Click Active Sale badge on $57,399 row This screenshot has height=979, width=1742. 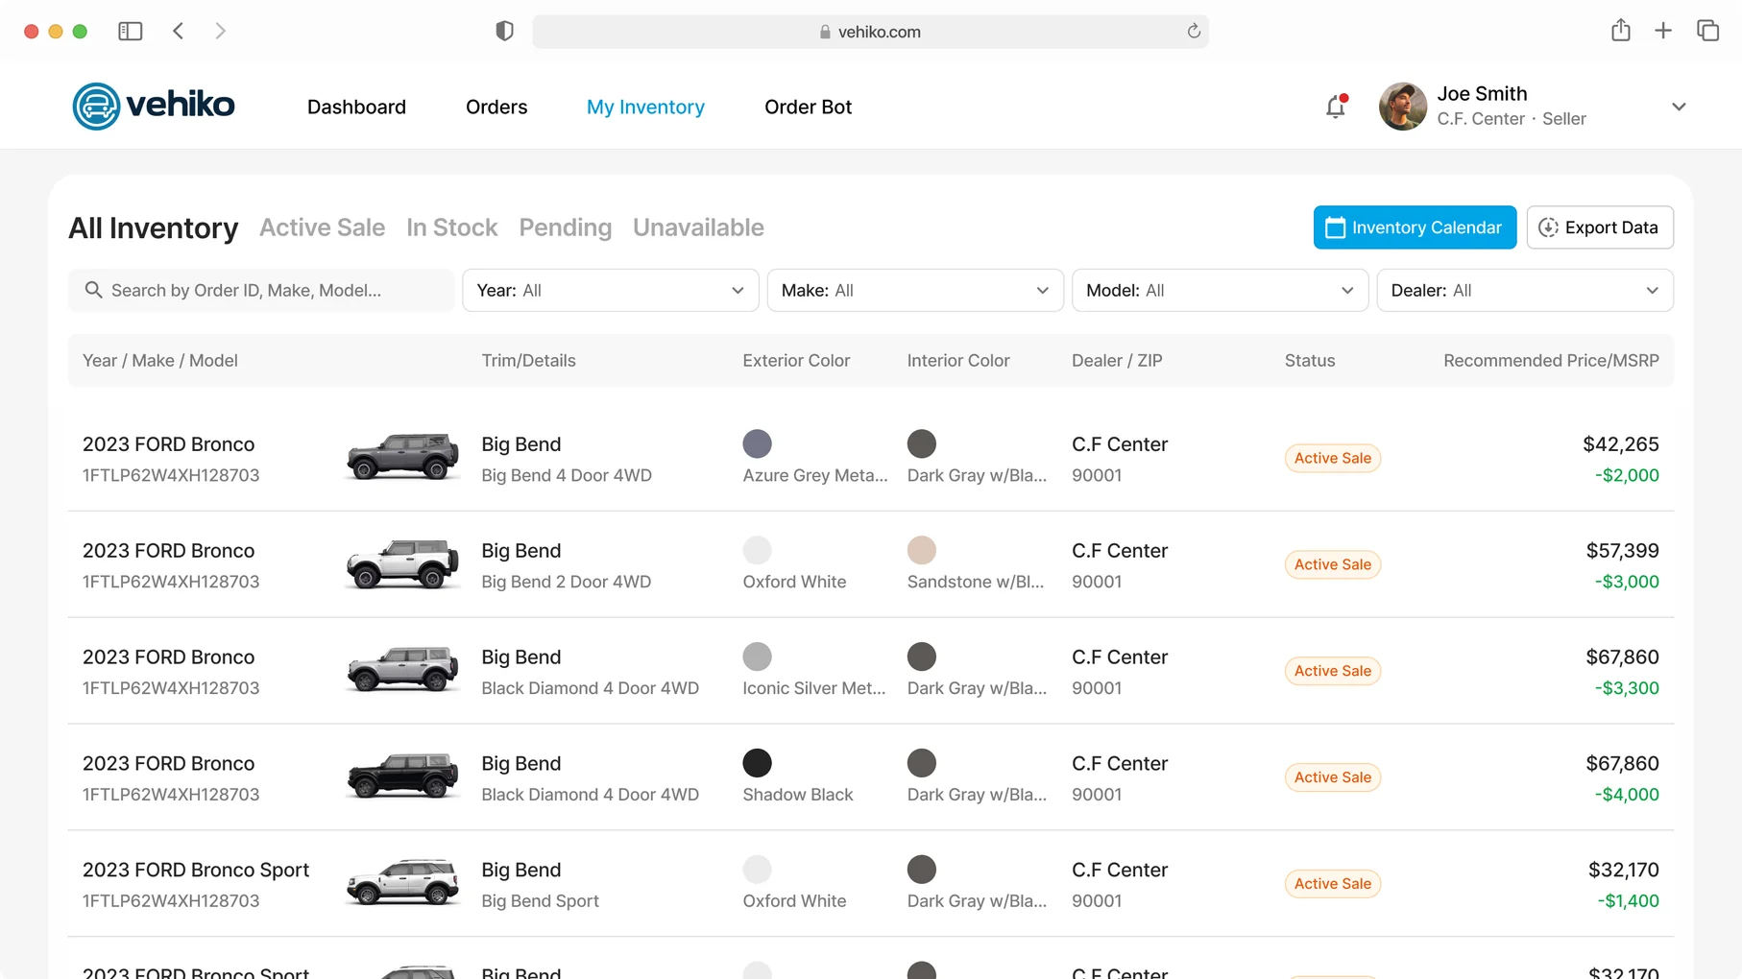[x=1333, y=564]
